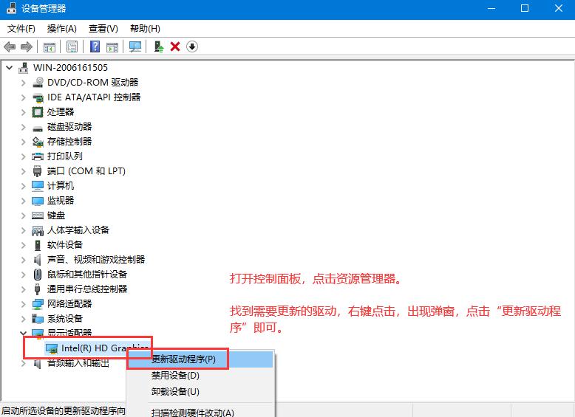Expand the 音频输入和输出 node
This screenshot has height=417, width=575.
tap(24, 363)
